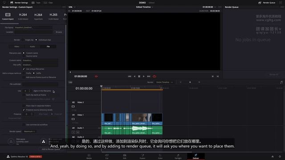Select the Single clip render option
285x160 pixels.
click(x=23, y=40)
